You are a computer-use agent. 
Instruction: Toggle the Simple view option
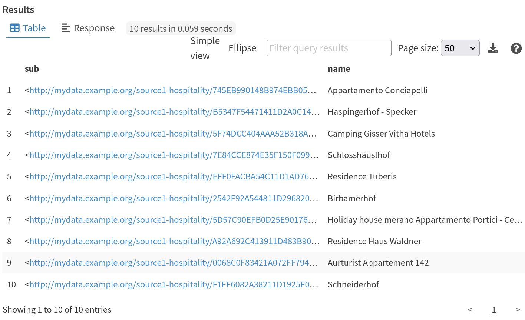[205, 48]
